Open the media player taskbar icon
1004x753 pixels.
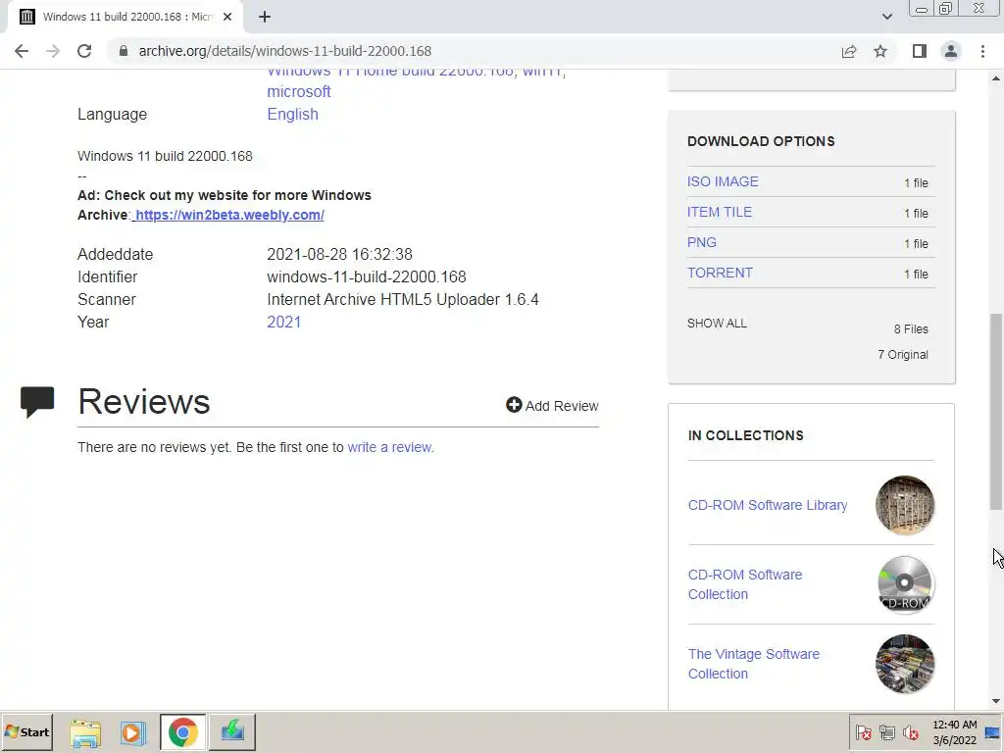pyautogui.click(x=133, y=732)
